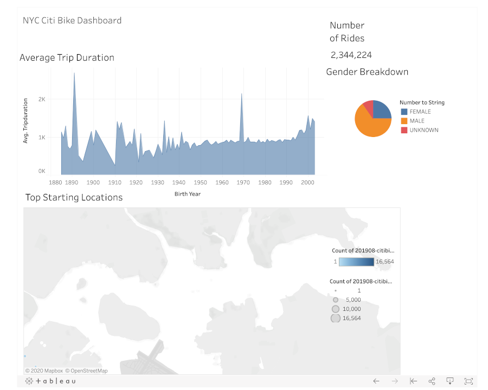The height and width of the screenshot is (390, 488).
Task: Open the OpenStreetMap attribution link
Action: 87,371
